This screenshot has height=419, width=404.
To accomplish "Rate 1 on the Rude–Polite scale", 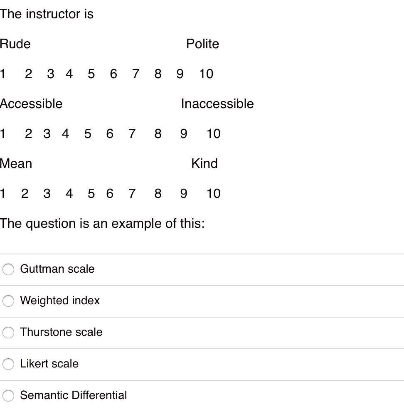I will (x=3, y=74).
